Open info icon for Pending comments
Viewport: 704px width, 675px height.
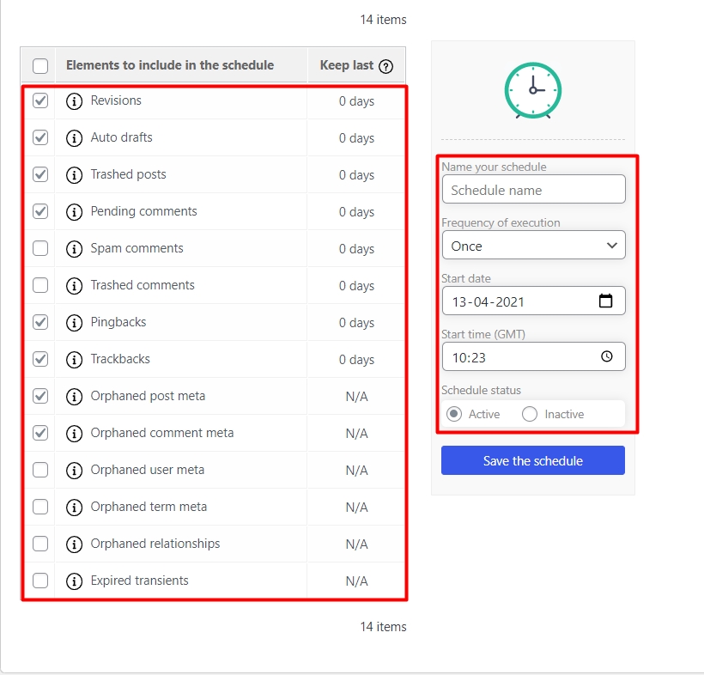(74, 212)
